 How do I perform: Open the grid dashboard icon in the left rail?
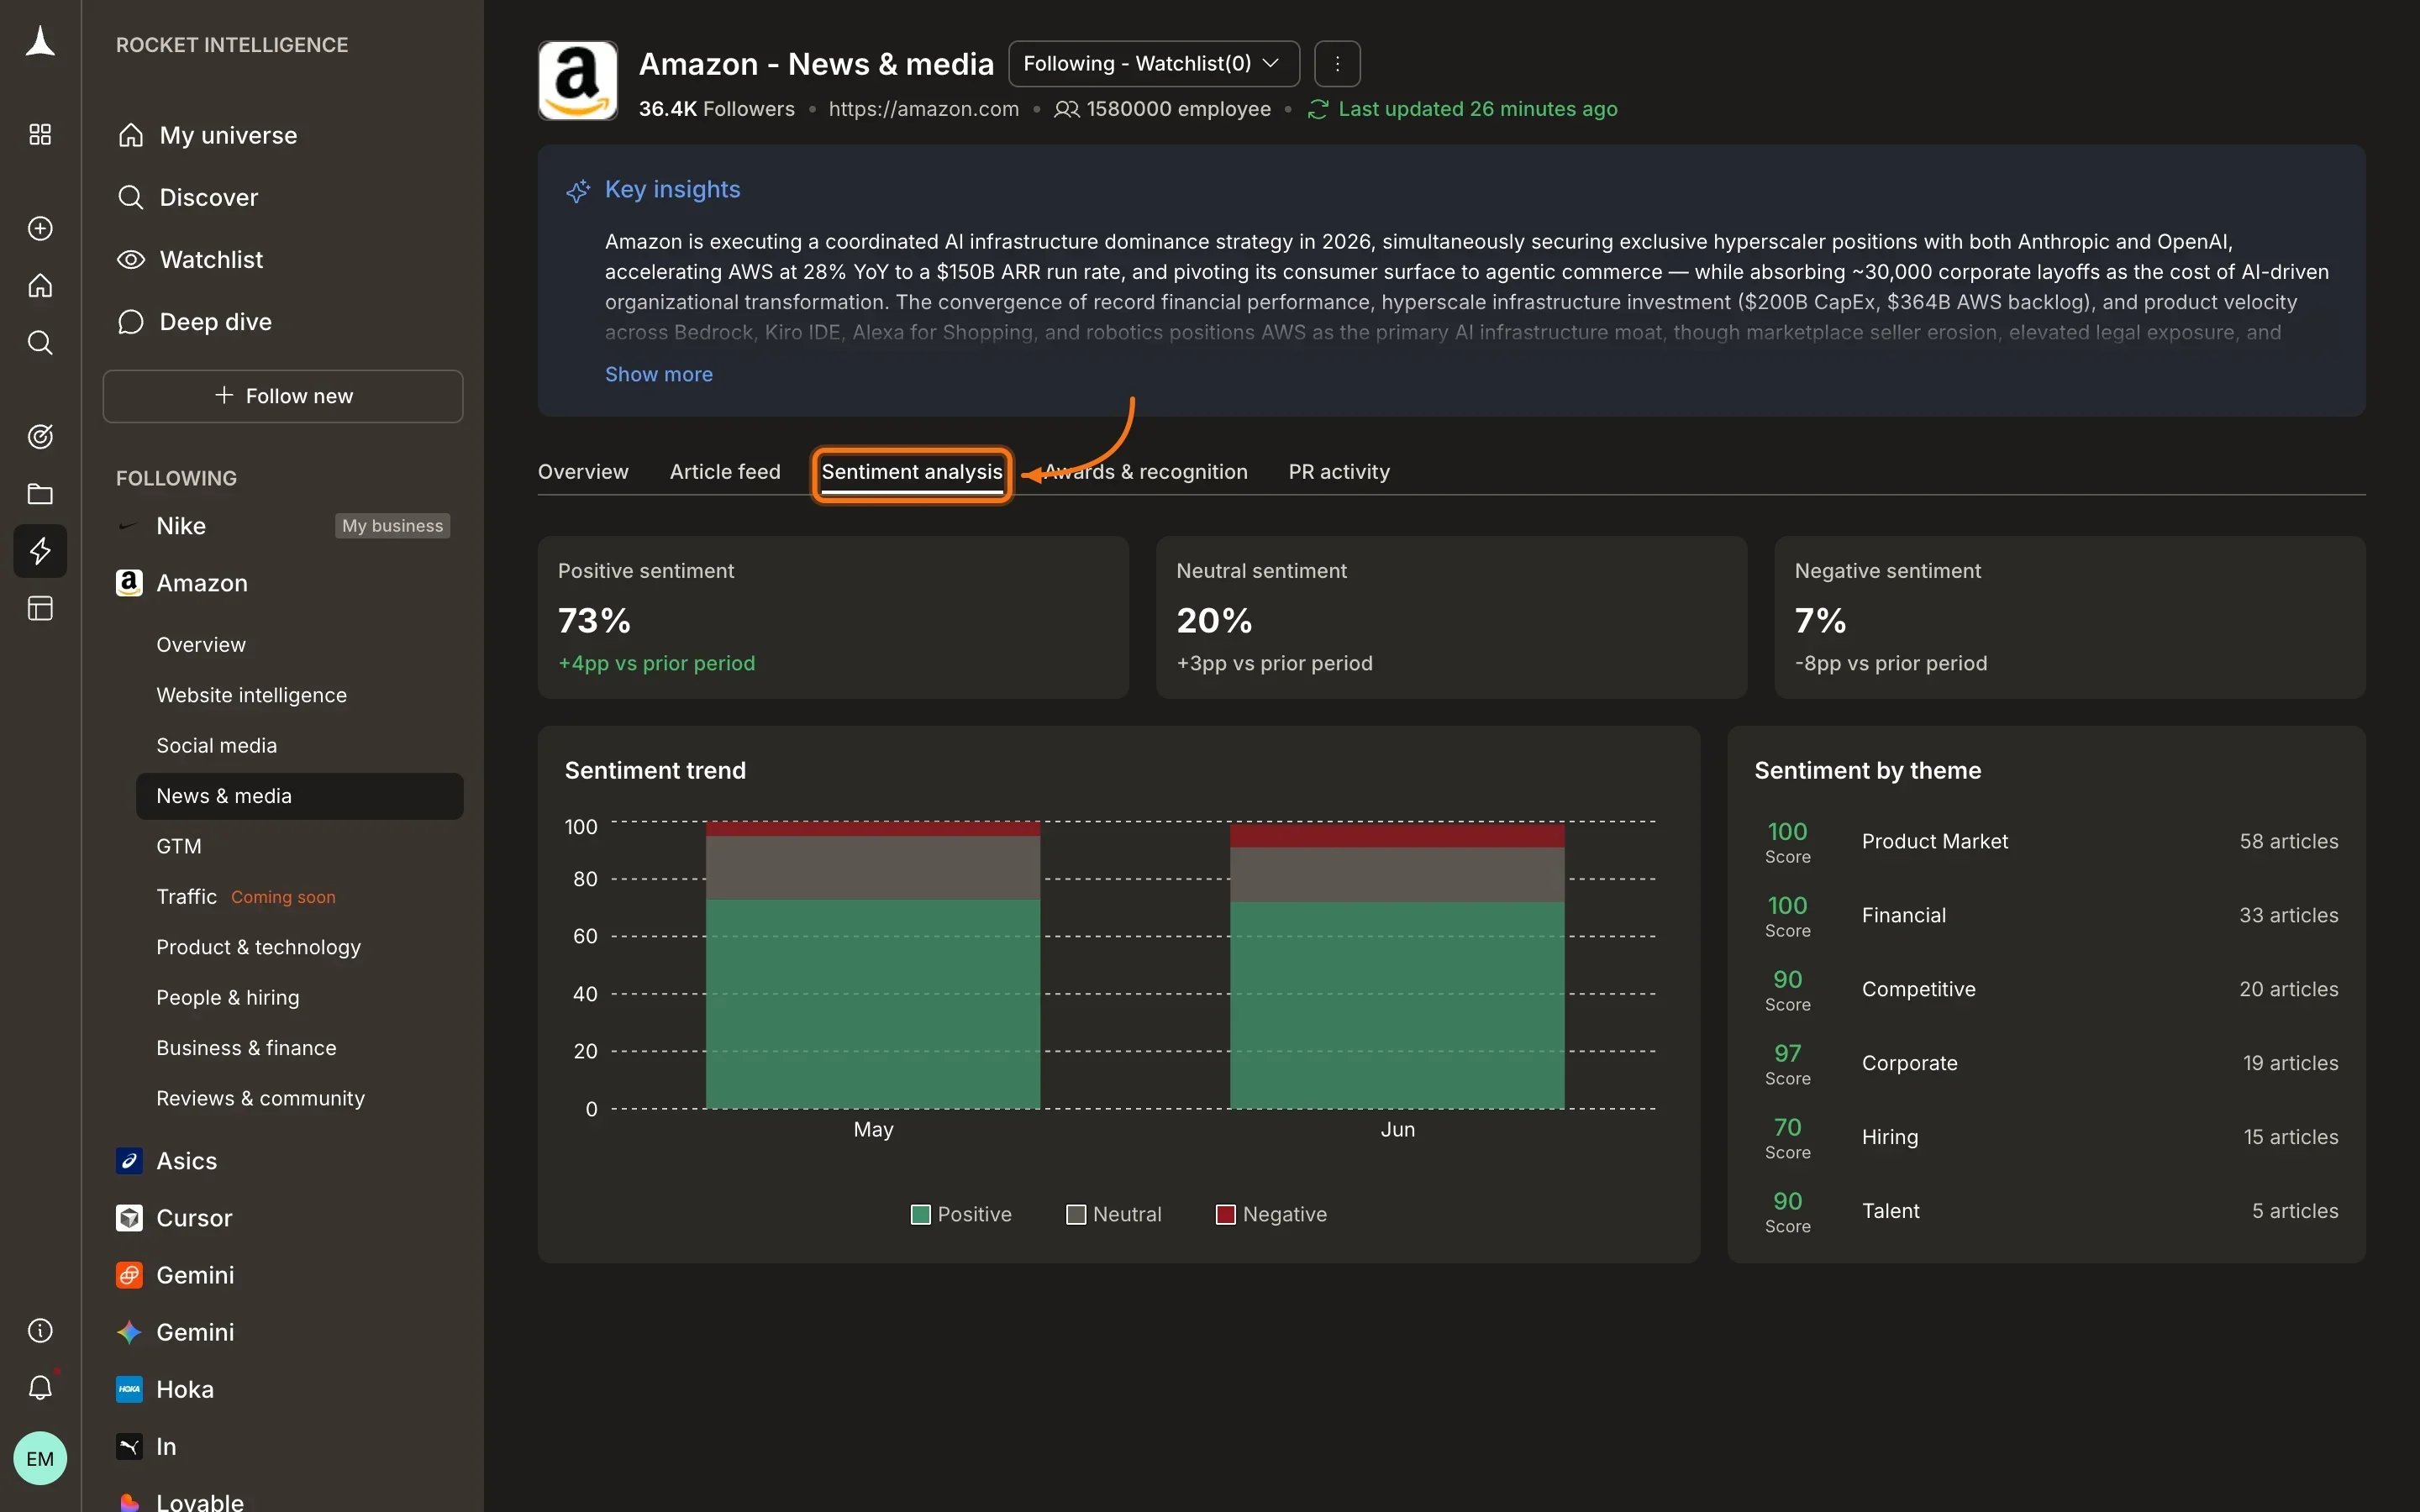coord(40,134)
